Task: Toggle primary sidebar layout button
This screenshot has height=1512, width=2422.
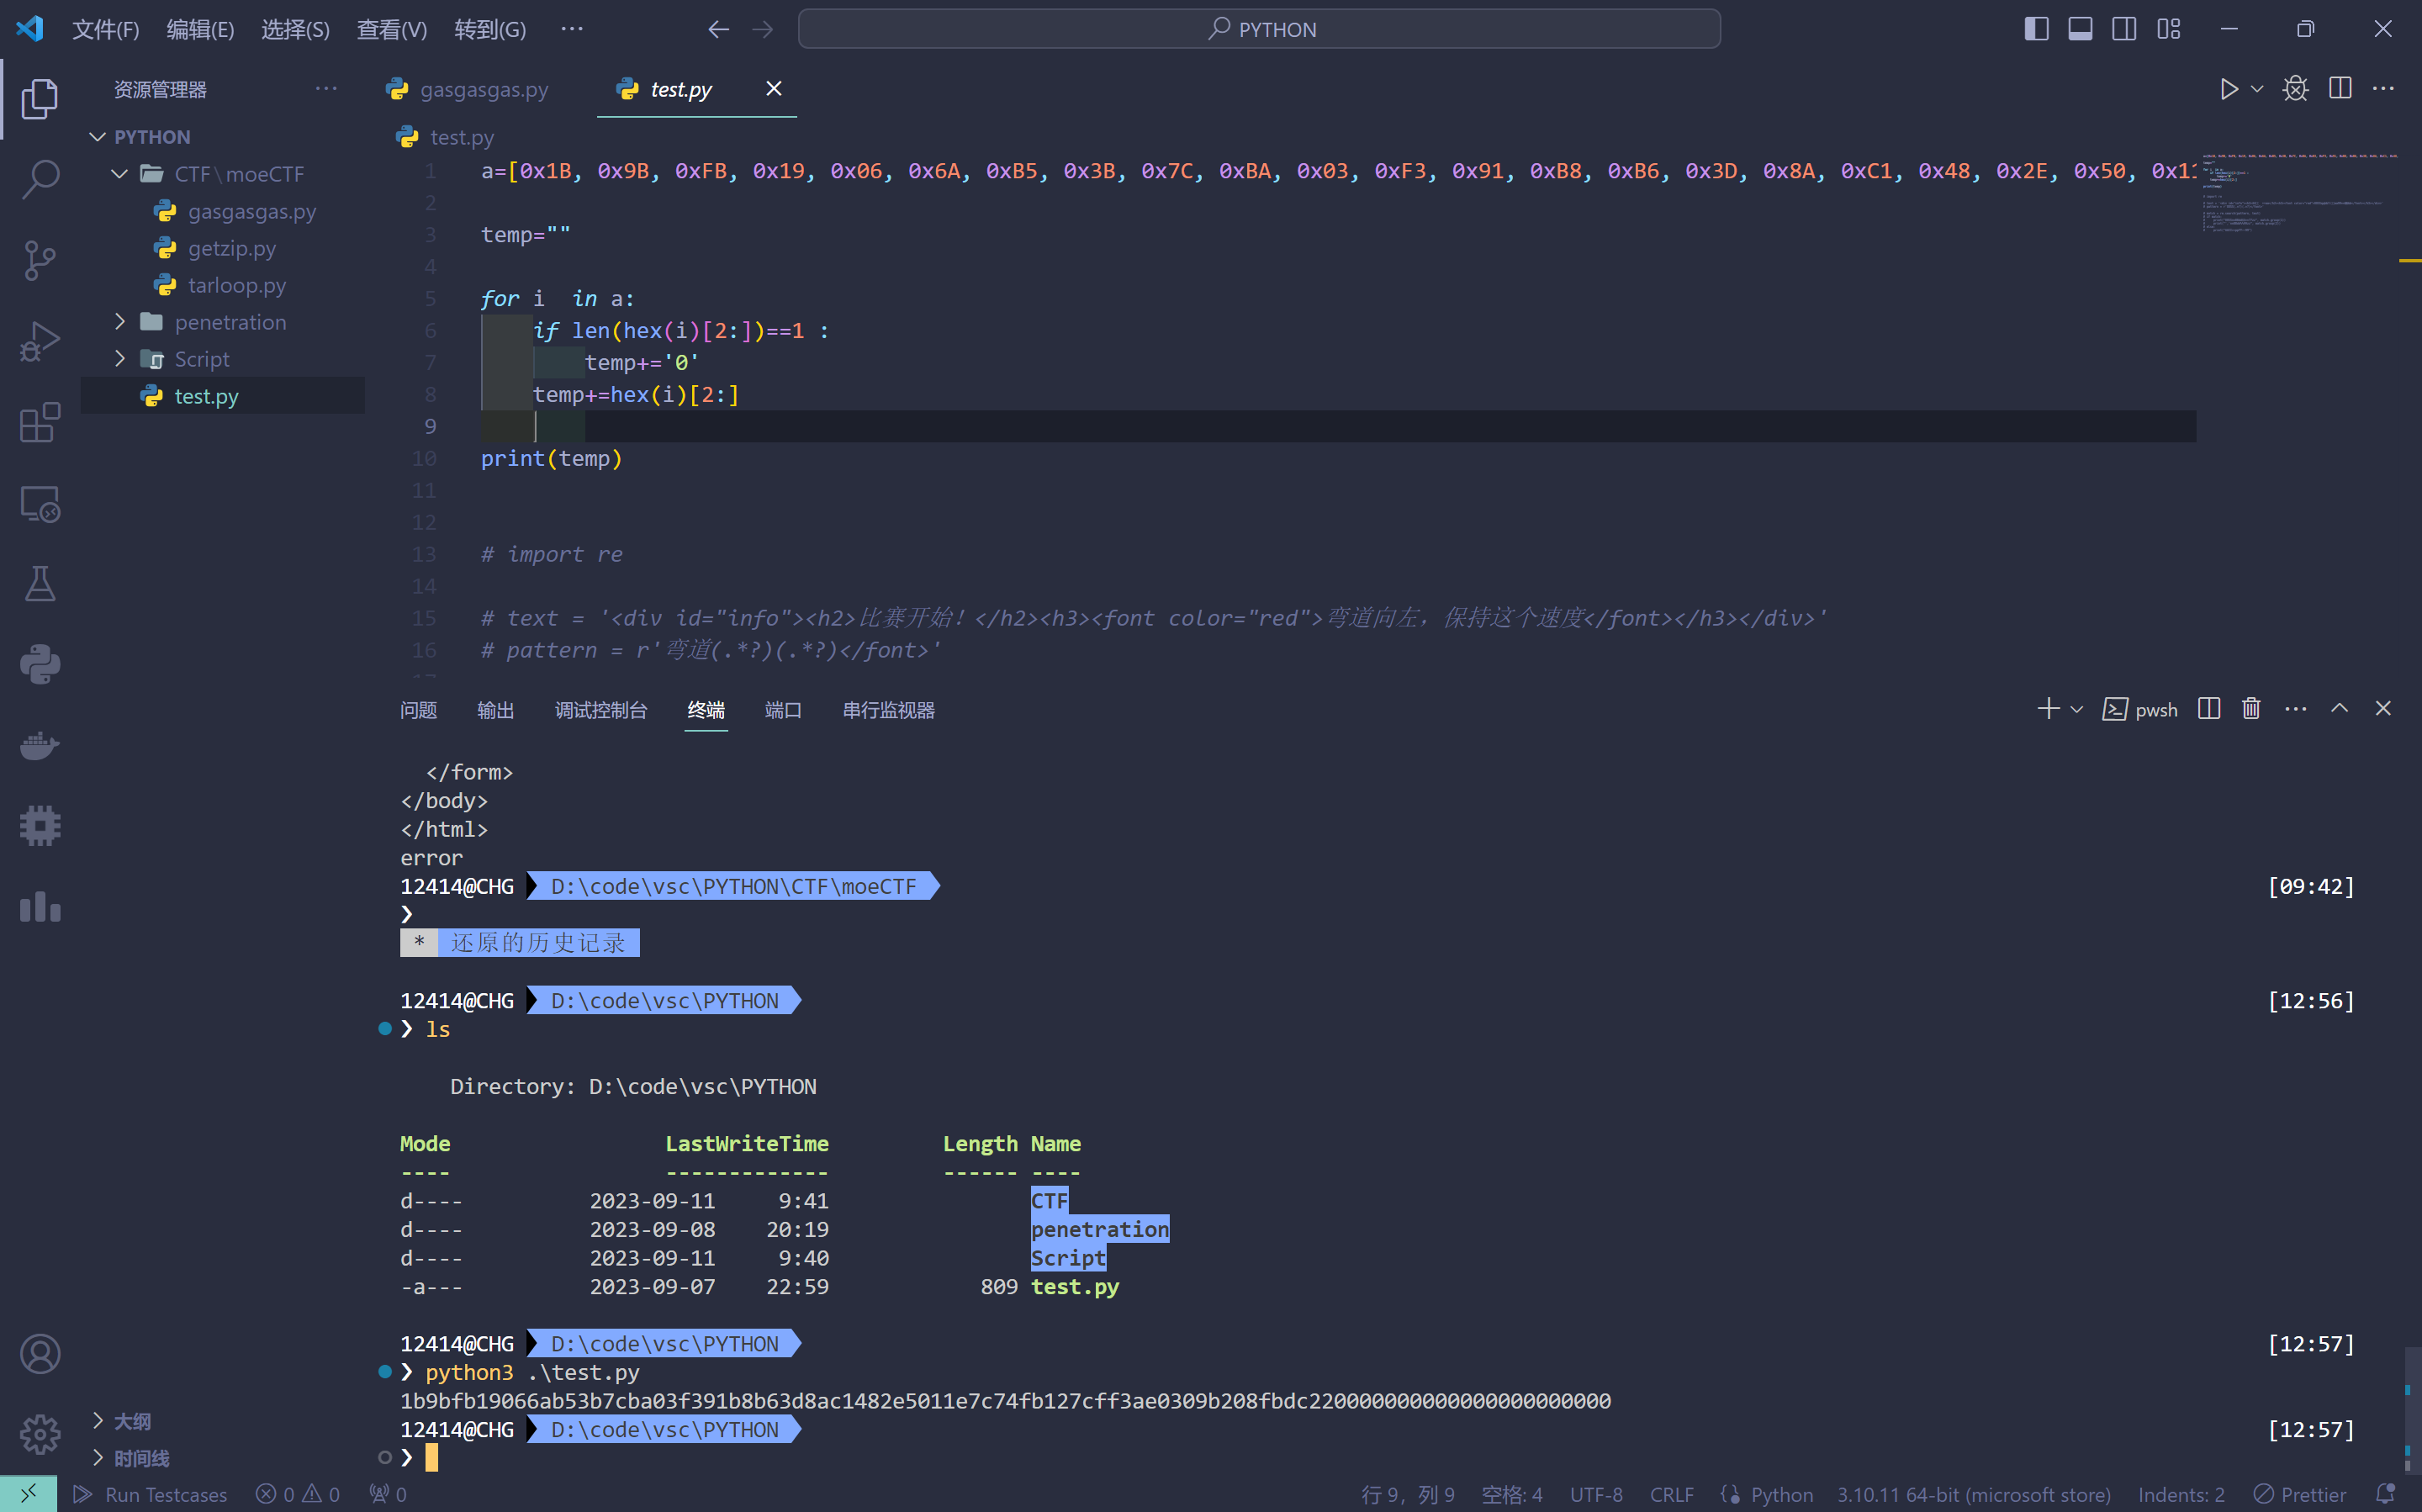Action: coord(2036,29)
